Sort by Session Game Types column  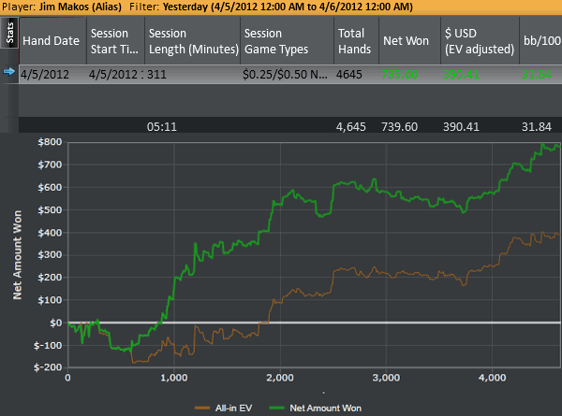click(x=288, y=41)
